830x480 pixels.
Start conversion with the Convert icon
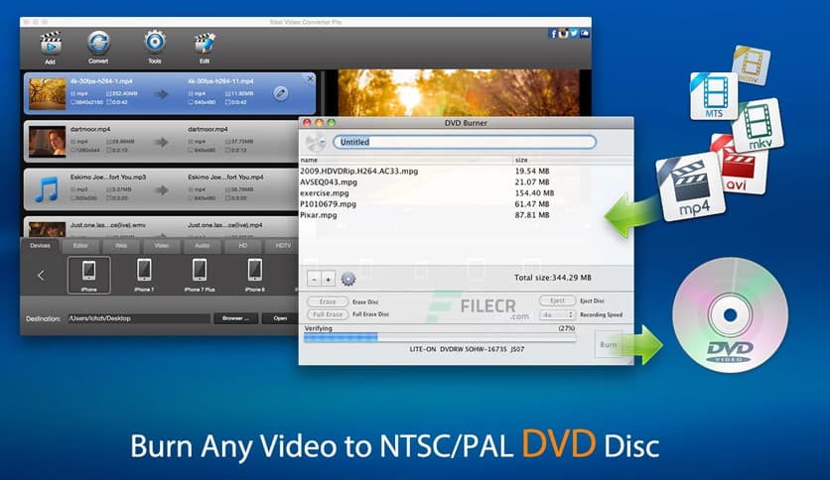(98, 43)
